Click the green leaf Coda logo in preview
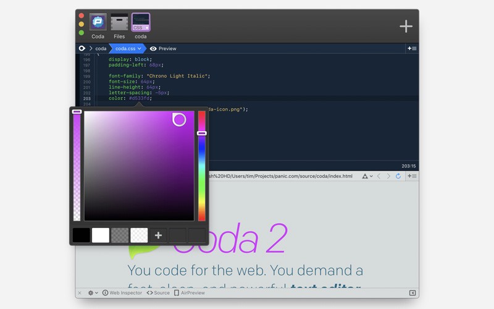Image resolution: width=494 pixels, height=309 pixels. [144, 252]
